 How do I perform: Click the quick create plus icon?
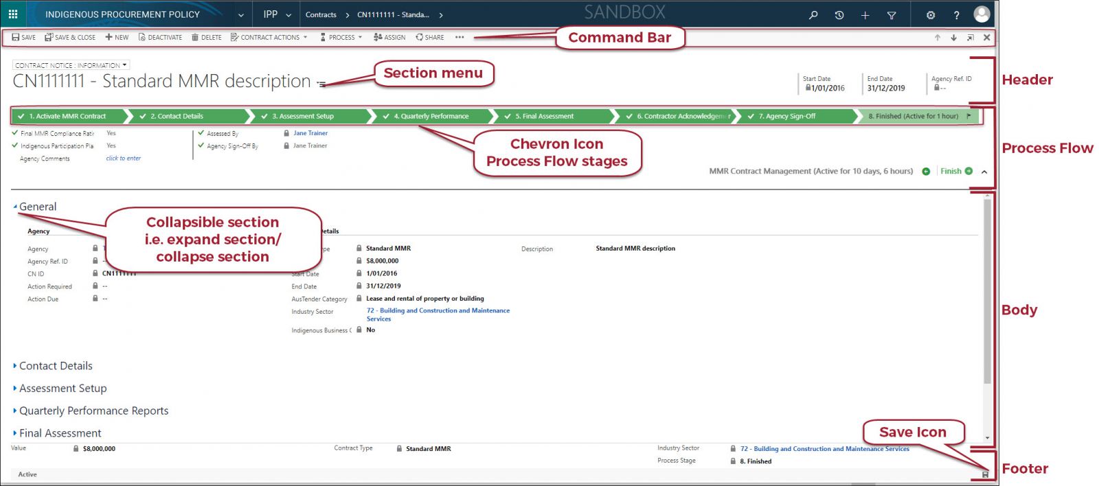pyautogui.click(x=865, y=14)
